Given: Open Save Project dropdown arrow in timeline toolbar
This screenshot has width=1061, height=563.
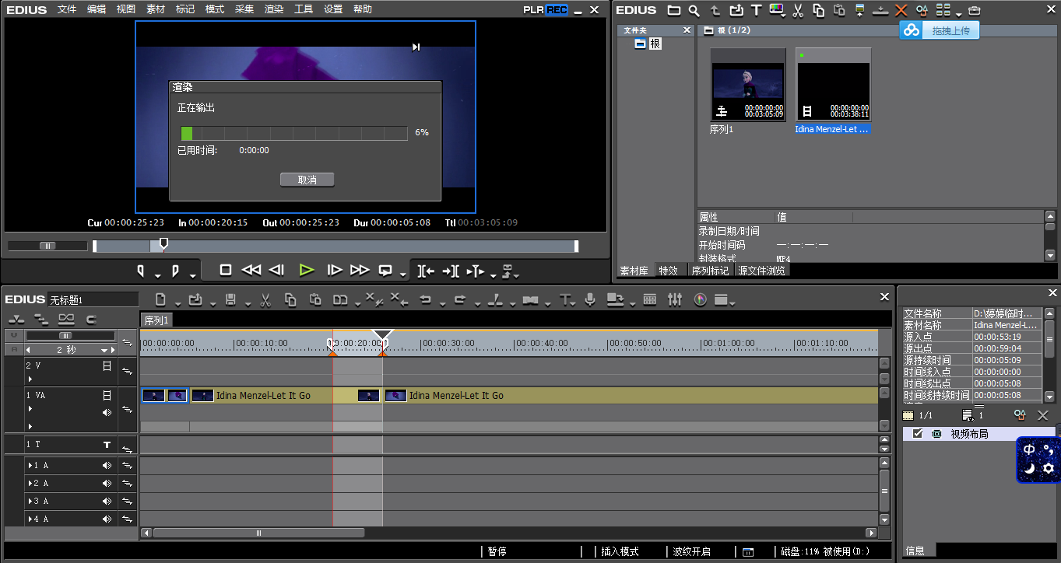Looking at the screenshot, I should (x=248, y=303).
